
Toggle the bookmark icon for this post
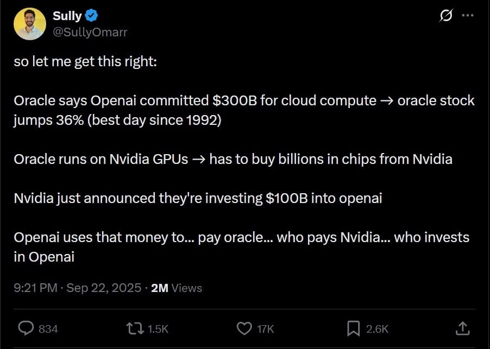point(353,328)
